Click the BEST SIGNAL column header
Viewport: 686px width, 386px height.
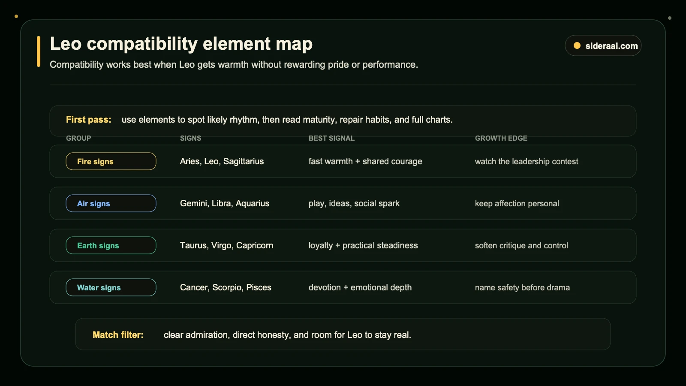(332, 138)
